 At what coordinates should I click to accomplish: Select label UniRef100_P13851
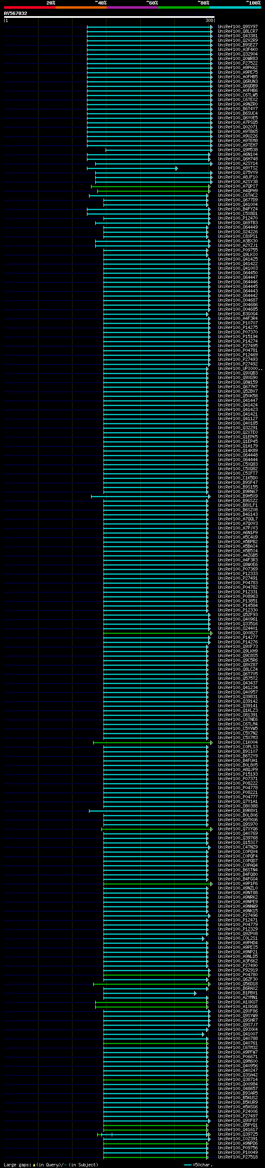click(x=238, y=601)
